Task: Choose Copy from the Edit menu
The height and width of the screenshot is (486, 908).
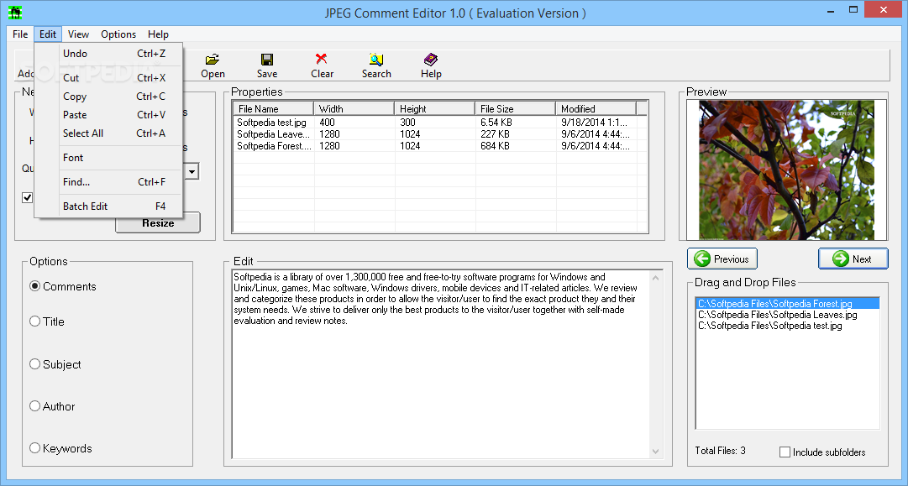Action: click(x=109, y=96)
